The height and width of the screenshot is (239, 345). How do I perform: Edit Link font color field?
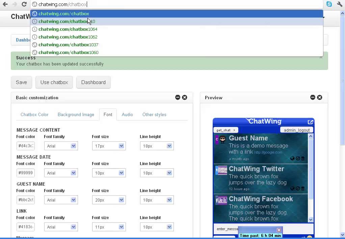coord(26,227)
